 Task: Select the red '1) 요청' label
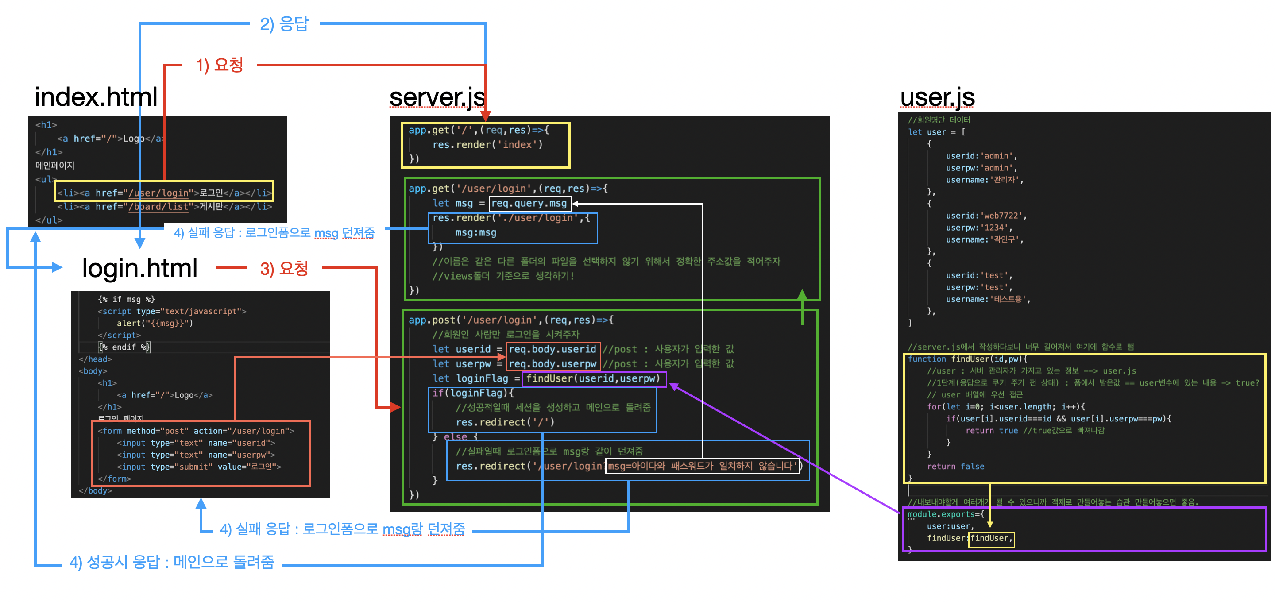[x=219, y=65]
